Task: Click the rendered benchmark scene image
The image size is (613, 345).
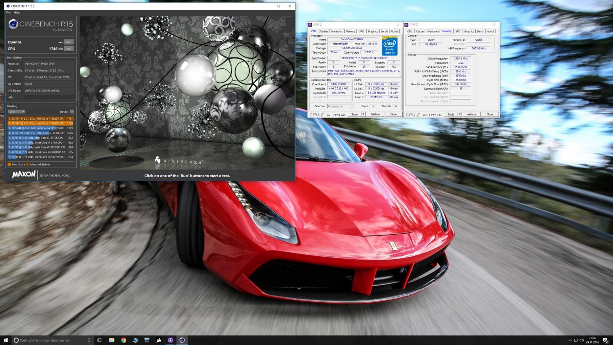Action: point(187,93)
